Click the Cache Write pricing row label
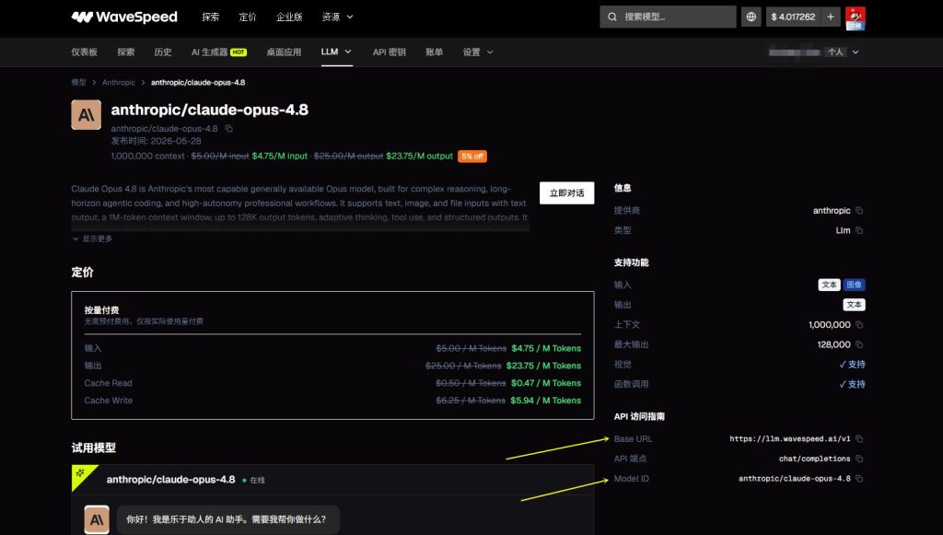 (x=109, y=401)
